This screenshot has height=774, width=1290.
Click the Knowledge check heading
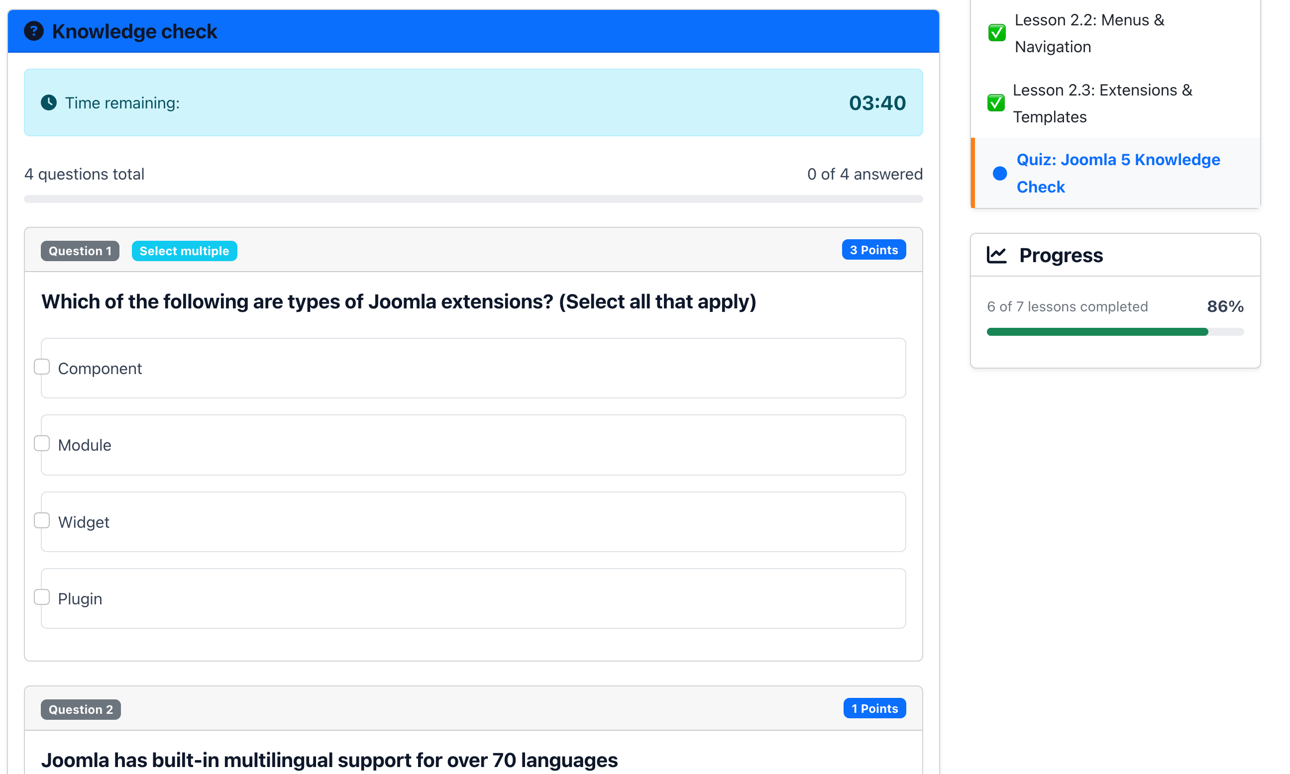tap(135, 31)
